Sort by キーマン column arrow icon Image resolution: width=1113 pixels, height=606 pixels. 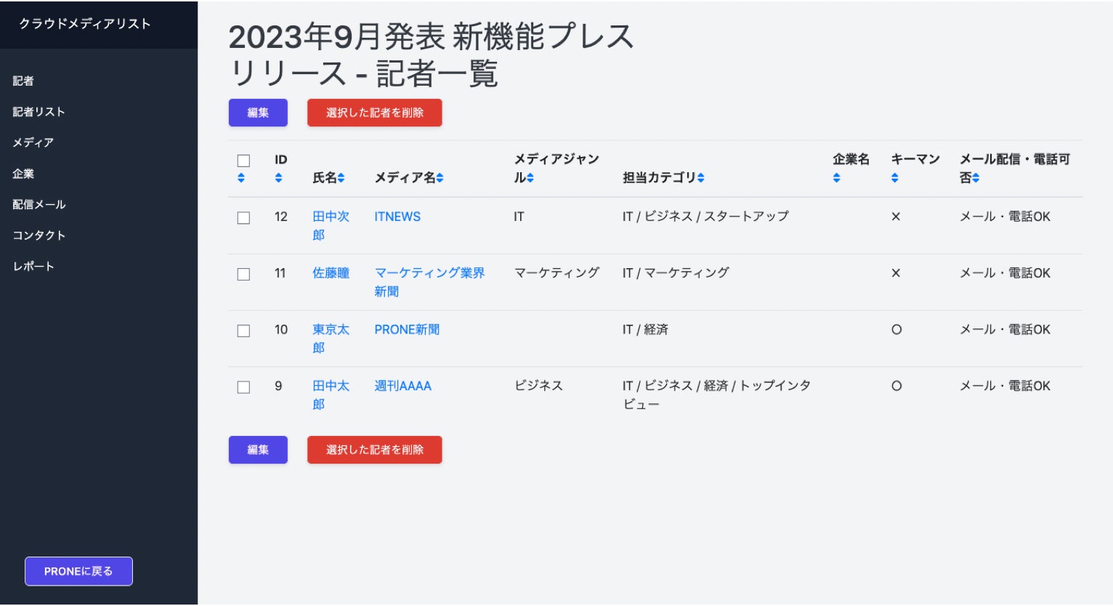coord(894,178)
